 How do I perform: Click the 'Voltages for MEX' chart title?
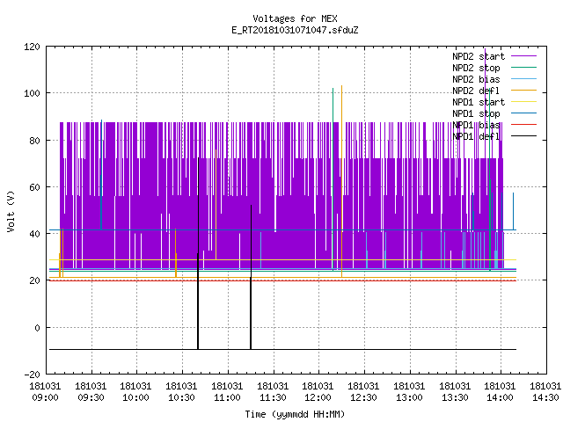pyautogui.click(x=295, y=18)
